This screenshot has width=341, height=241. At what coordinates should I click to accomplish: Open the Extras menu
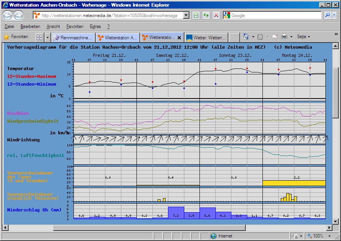point(95,26)
